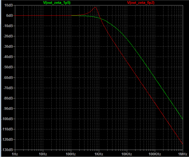Image resolution: width=189 pixels, height=157 pixels.
Task: Click the -10dB vertical axis label
Action: tap(8, 26)
